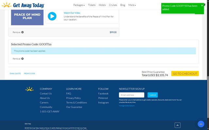The height and width of the screenshot is (130, 209).
Task: Open the Privacy Policy link
Action: click(x=74, y=98)
